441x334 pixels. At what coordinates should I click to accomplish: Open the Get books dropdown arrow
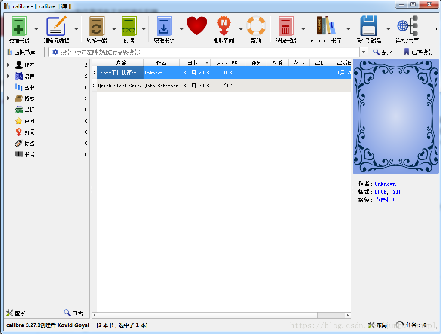tap(181, 29)
